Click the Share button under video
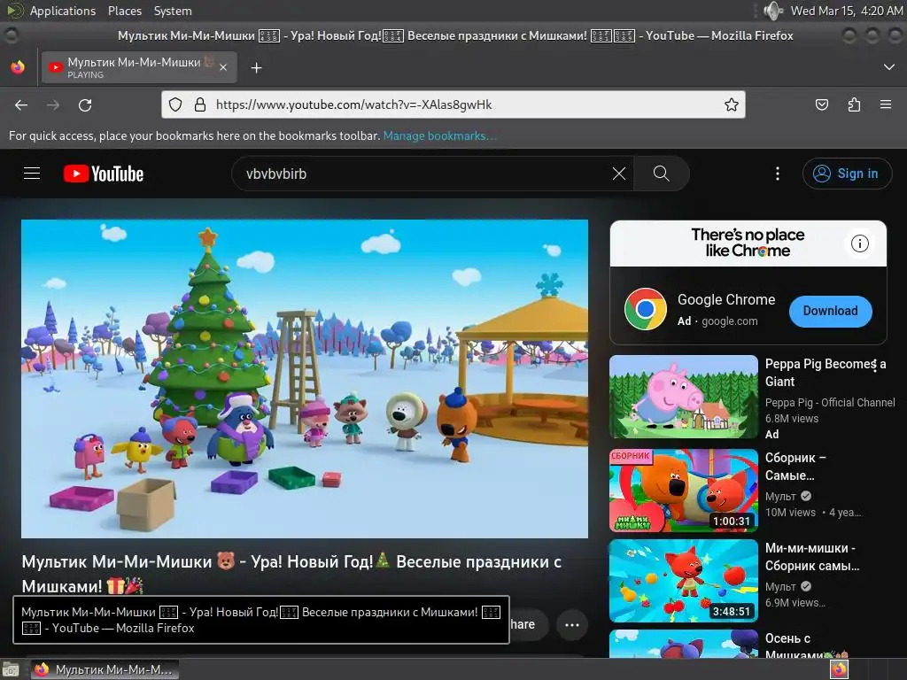This screenshot has width=907, height=680. (528, 624)
